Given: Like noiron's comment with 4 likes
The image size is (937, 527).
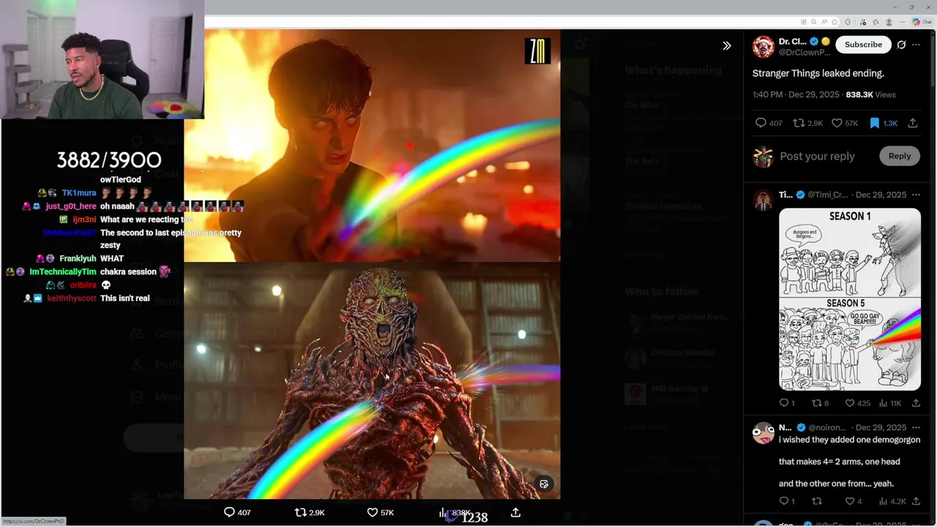Looking at the screenshot, I should 854,501.
